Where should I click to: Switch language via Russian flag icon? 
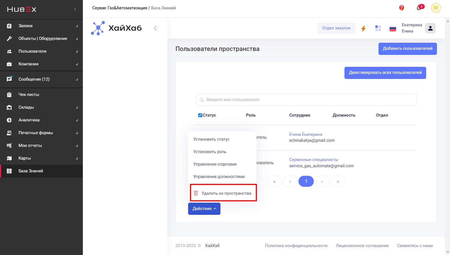(393, 28)
